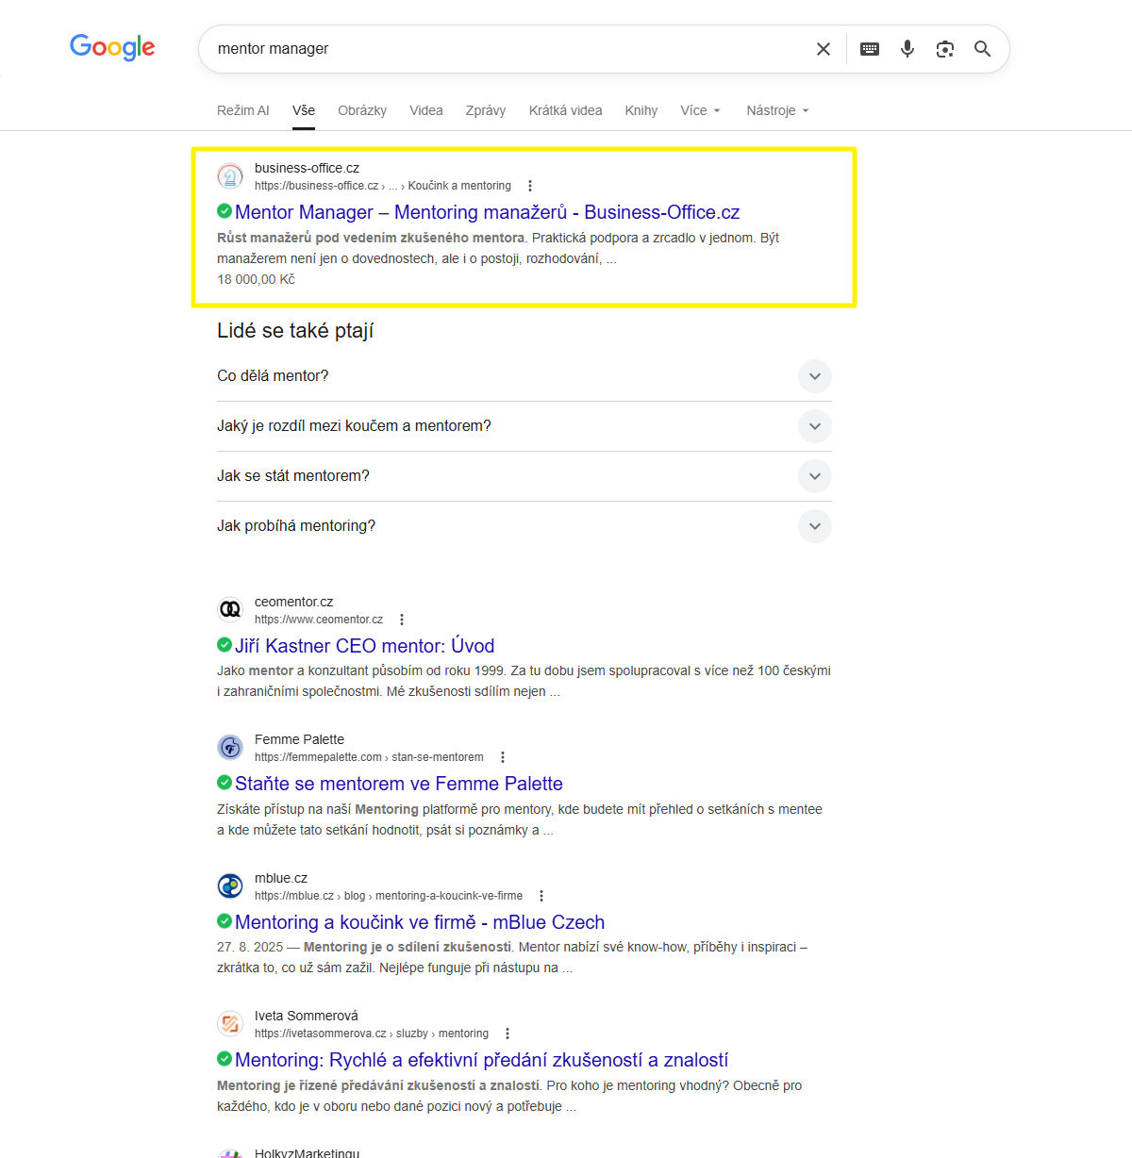The width and height of the screenshot is (1132, 1158).
Task: Switch to the Obrázky tab
Action: coord(362,110)
